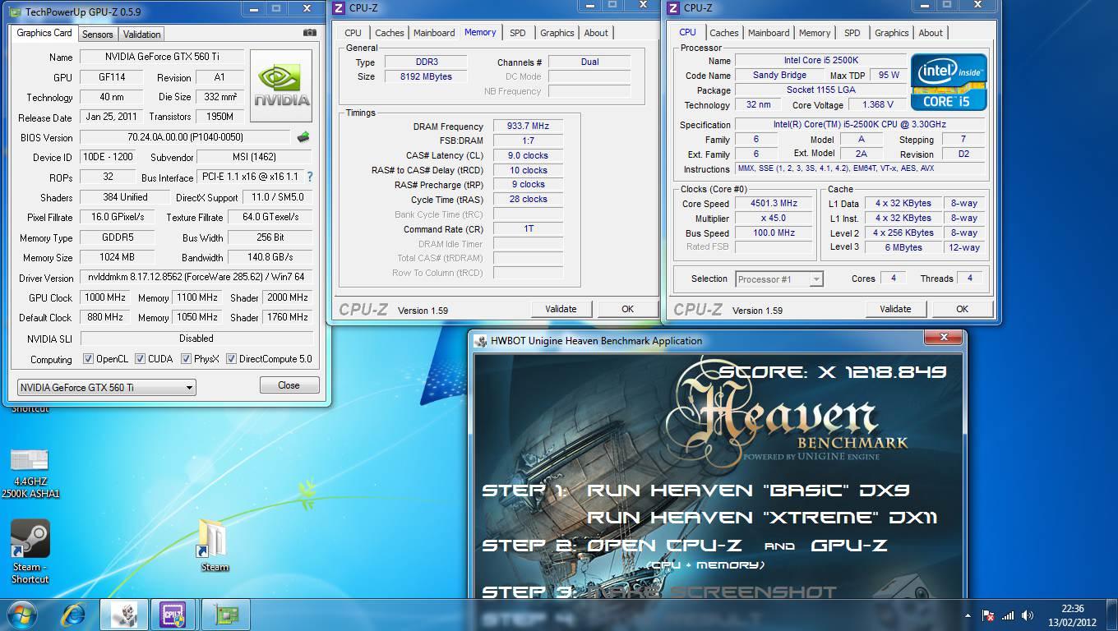Screen dimensions: 1118x631
Task: Open the Caches tab in CPU-Z CPU window
Action: pos(724,33)
